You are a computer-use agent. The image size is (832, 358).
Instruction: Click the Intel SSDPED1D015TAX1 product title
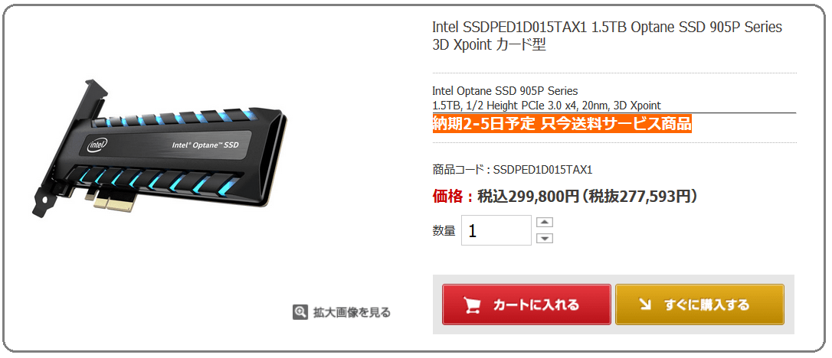(607, 35)
